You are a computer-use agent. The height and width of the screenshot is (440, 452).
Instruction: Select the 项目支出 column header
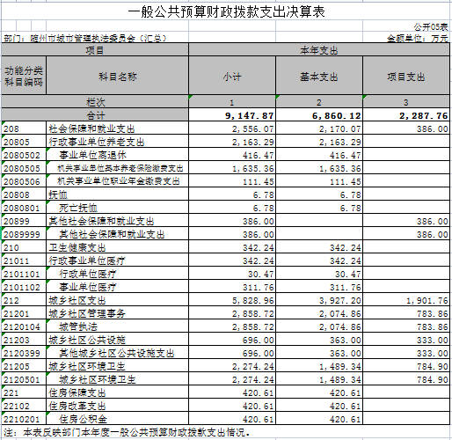click(406, 77)
